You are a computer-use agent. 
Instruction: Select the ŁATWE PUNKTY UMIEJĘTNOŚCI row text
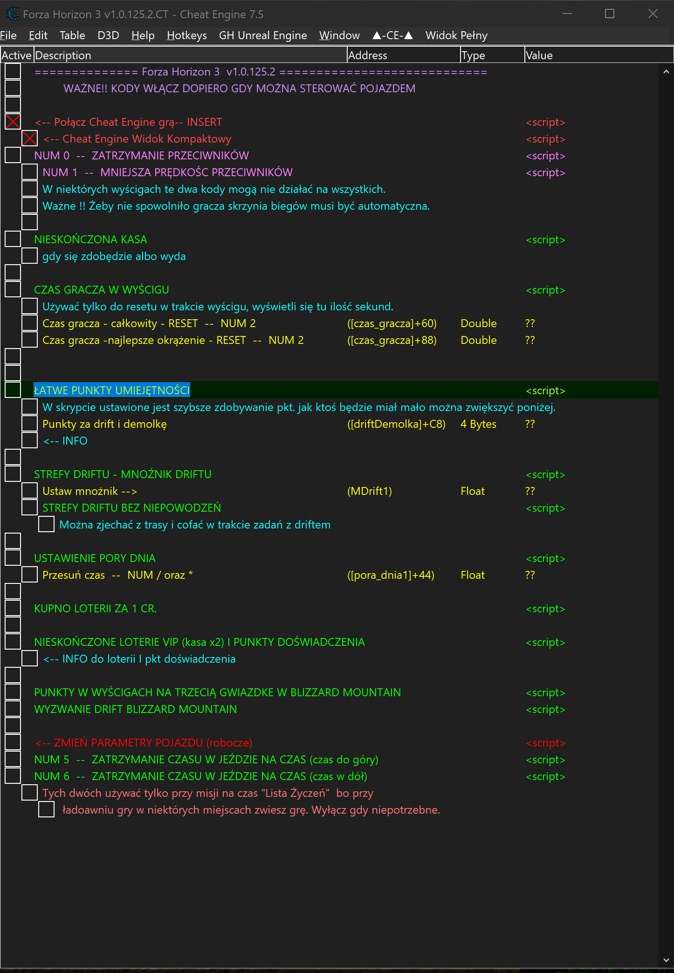coord(112,391)
